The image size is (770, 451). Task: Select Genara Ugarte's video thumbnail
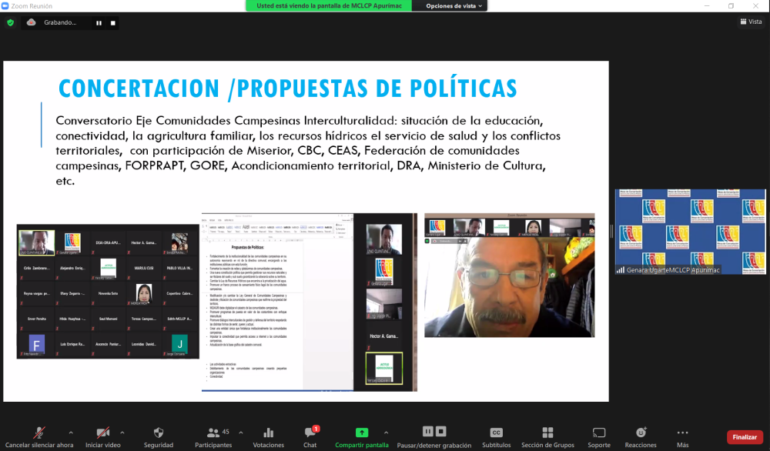pos(690,232)
